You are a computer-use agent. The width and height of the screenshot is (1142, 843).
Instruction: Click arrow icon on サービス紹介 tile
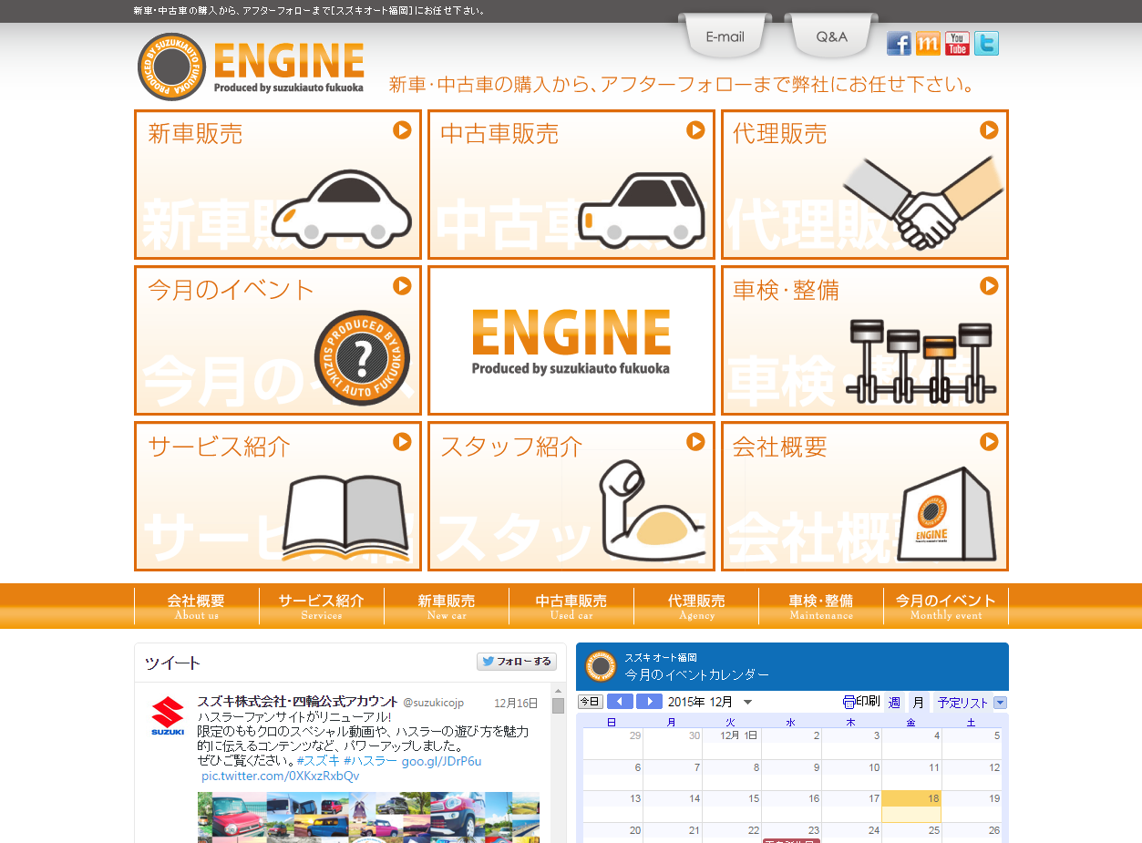tap(402, 442)
